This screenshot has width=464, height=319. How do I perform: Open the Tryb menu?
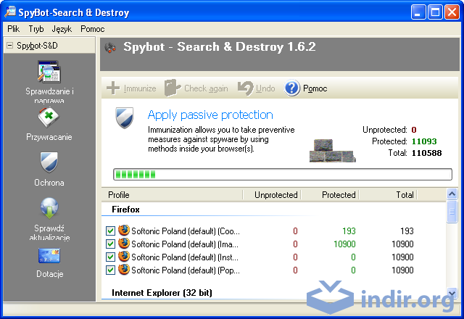click(x=36, y=29)
